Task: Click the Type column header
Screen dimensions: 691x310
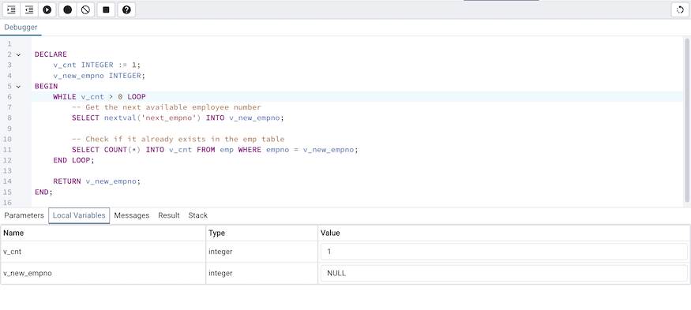Action: click(261, 233)
